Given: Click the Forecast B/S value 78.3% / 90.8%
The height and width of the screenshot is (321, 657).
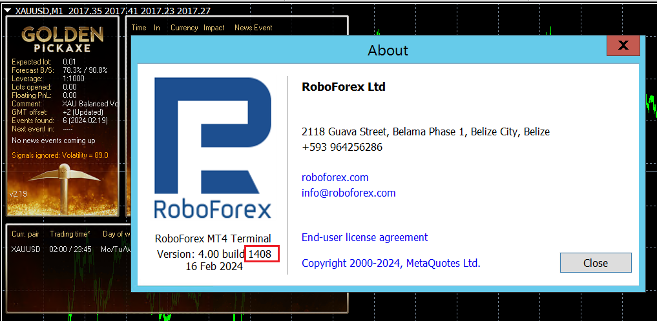Looking at the screenshot, I should (85, 70).
